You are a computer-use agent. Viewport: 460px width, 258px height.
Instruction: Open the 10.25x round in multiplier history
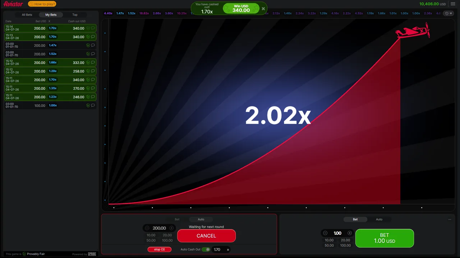(x=182, y=13)
